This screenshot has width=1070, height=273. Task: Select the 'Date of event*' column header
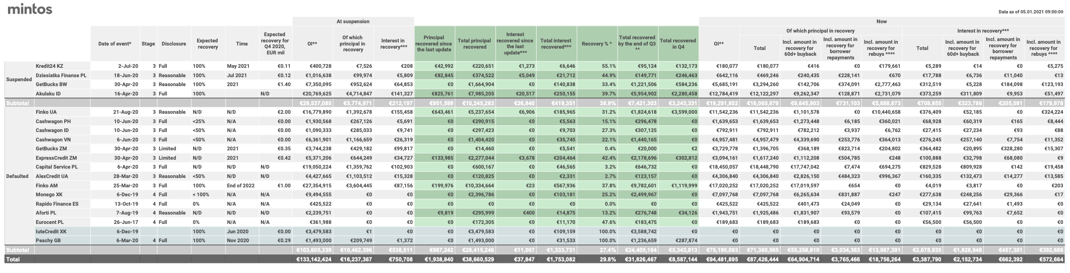point(115,44)
